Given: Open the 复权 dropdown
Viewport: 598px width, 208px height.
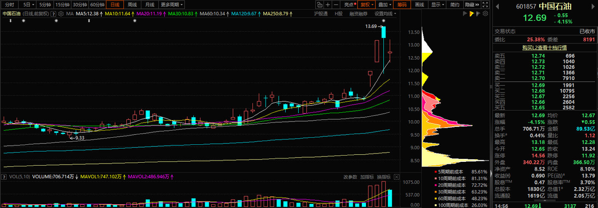Looking at the screenshot, I should coord(366,5).
